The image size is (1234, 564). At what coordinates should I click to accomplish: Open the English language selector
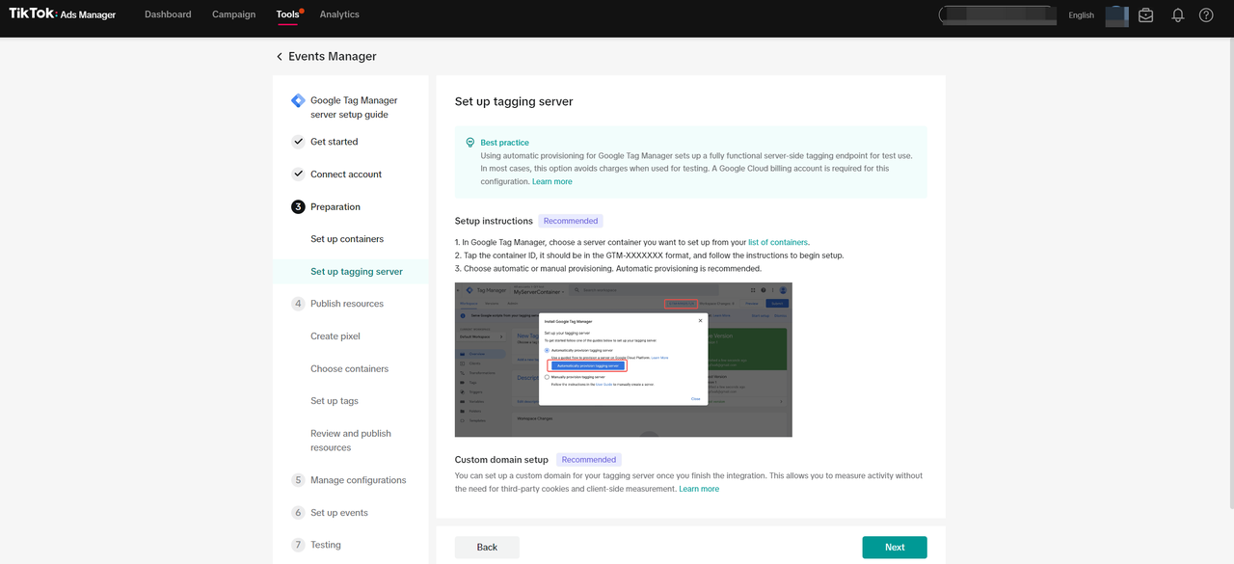(1081, 14)
